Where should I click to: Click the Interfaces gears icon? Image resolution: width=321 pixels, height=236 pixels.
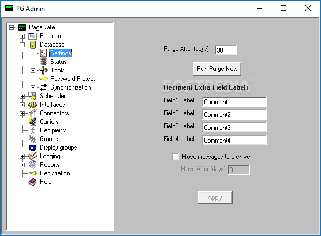(x=33, y=105)
